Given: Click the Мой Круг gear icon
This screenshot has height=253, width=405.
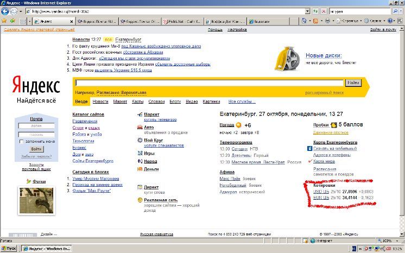Looking at the screenshot, I should click(x=140, y=140).
